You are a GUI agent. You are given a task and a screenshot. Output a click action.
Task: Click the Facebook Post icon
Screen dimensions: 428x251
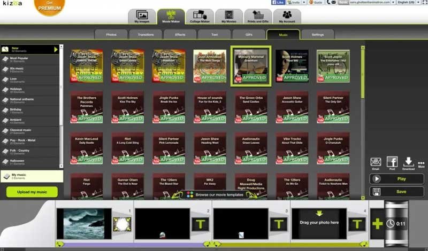tap(392, 162)
